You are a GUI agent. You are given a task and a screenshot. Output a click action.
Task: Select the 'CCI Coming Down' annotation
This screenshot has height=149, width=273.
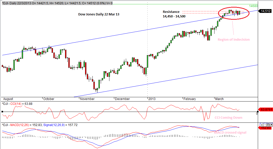click(228, 117)
